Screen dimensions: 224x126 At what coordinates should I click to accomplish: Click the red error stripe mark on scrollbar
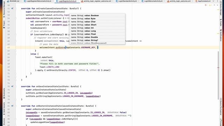(218, 68)
